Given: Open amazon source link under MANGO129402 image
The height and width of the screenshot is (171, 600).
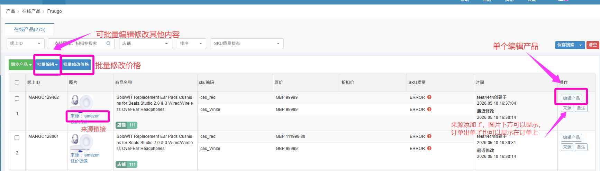Looking at the screenshot, I should (x=92, y=116).
